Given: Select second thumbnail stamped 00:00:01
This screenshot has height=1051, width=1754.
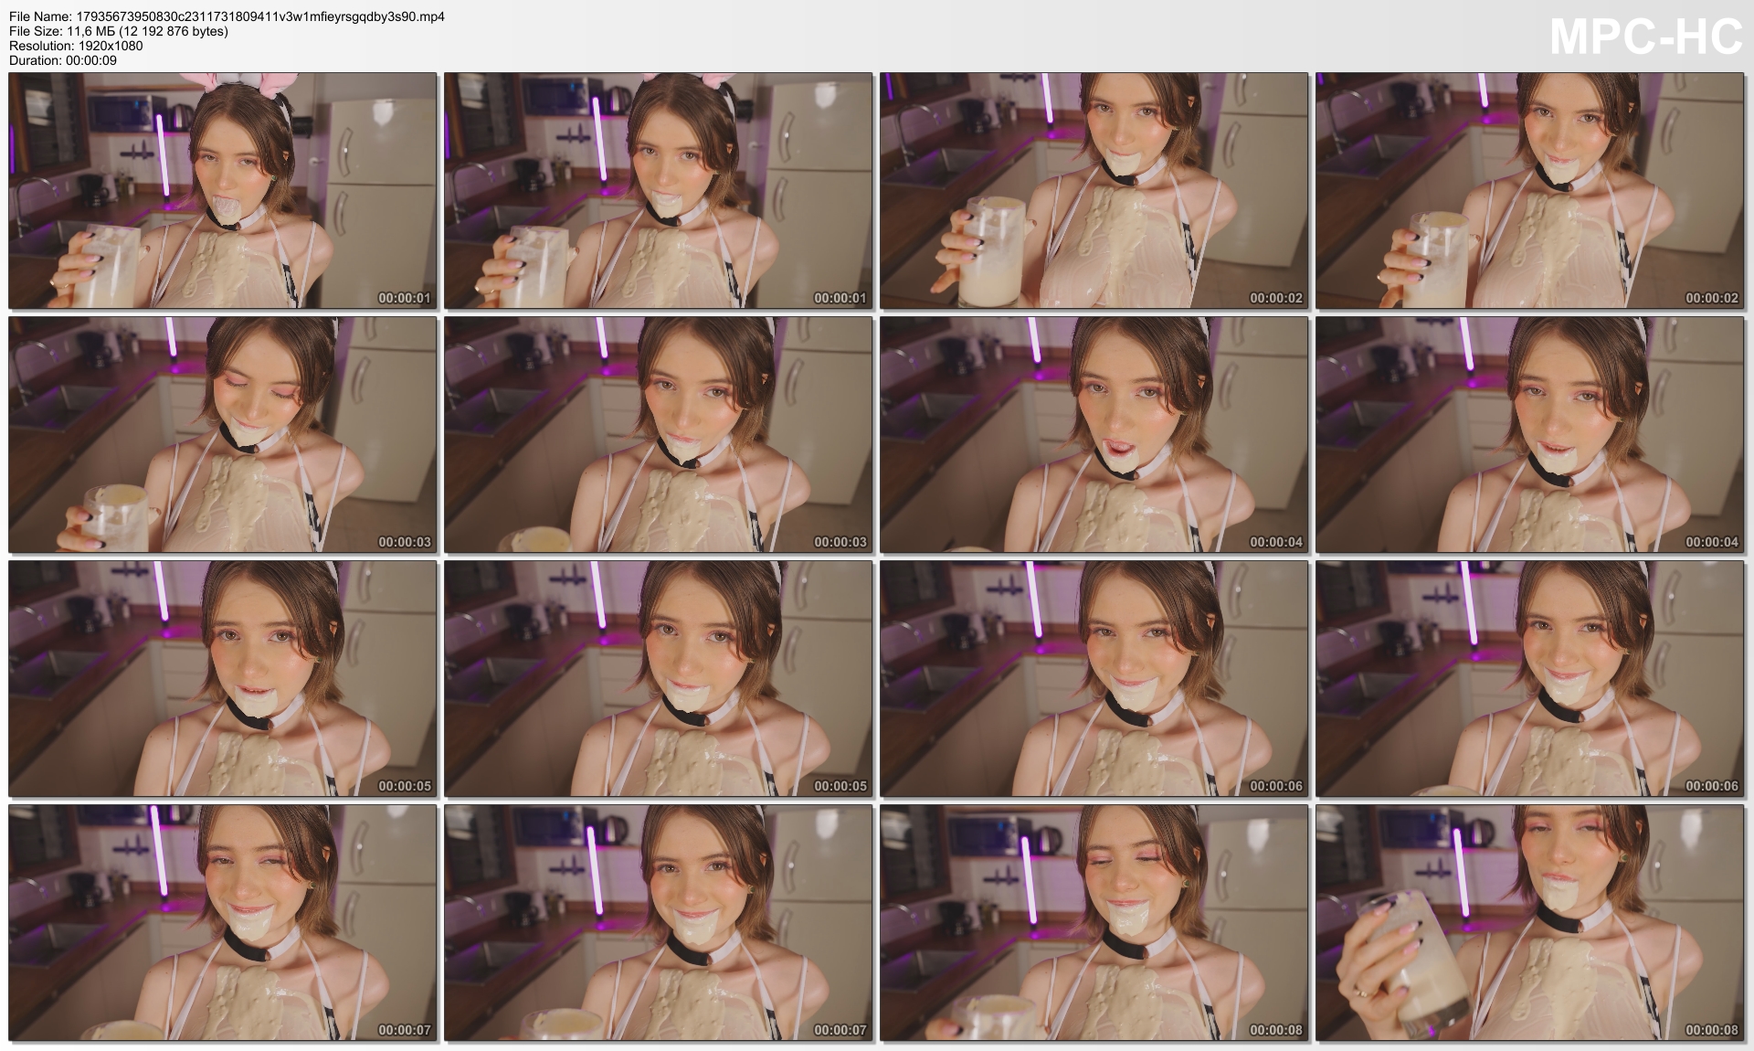Looking at the screenshot, I should [x=659, y=191].
